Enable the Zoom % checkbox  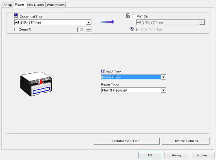pos(16,29)
